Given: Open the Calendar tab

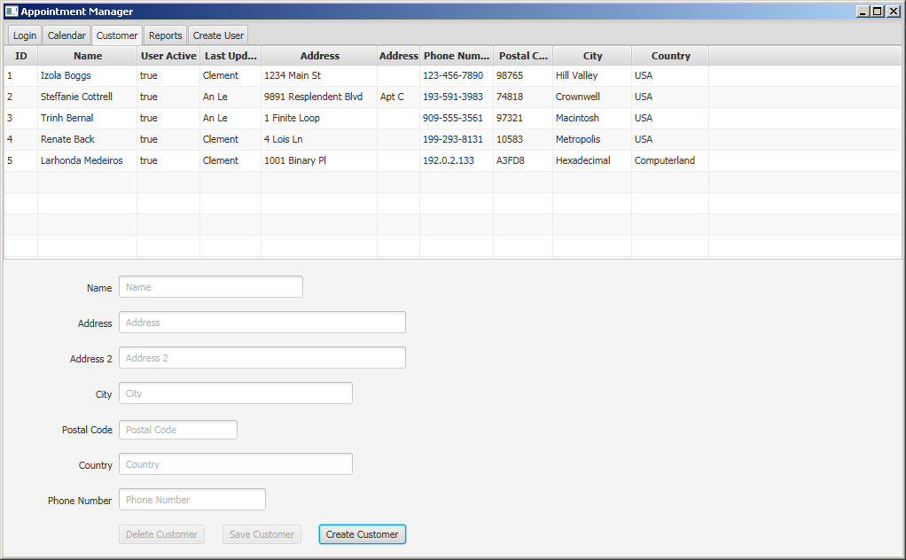Looking at the screenshot, I should pyautogui.click(x=66, y=35).
